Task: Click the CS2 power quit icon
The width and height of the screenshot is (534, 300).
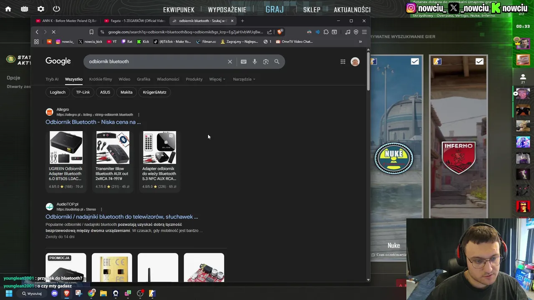Action: click(x=57, y=9)
